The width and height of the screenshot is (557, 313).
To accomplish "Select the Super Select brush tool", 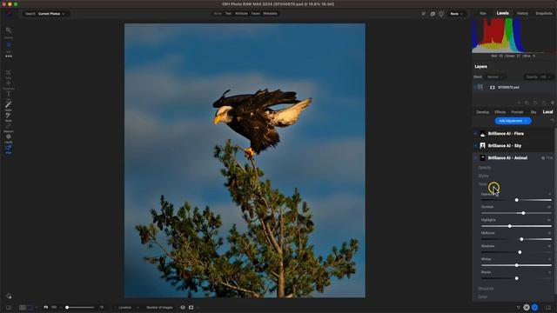I will (8, 104).
